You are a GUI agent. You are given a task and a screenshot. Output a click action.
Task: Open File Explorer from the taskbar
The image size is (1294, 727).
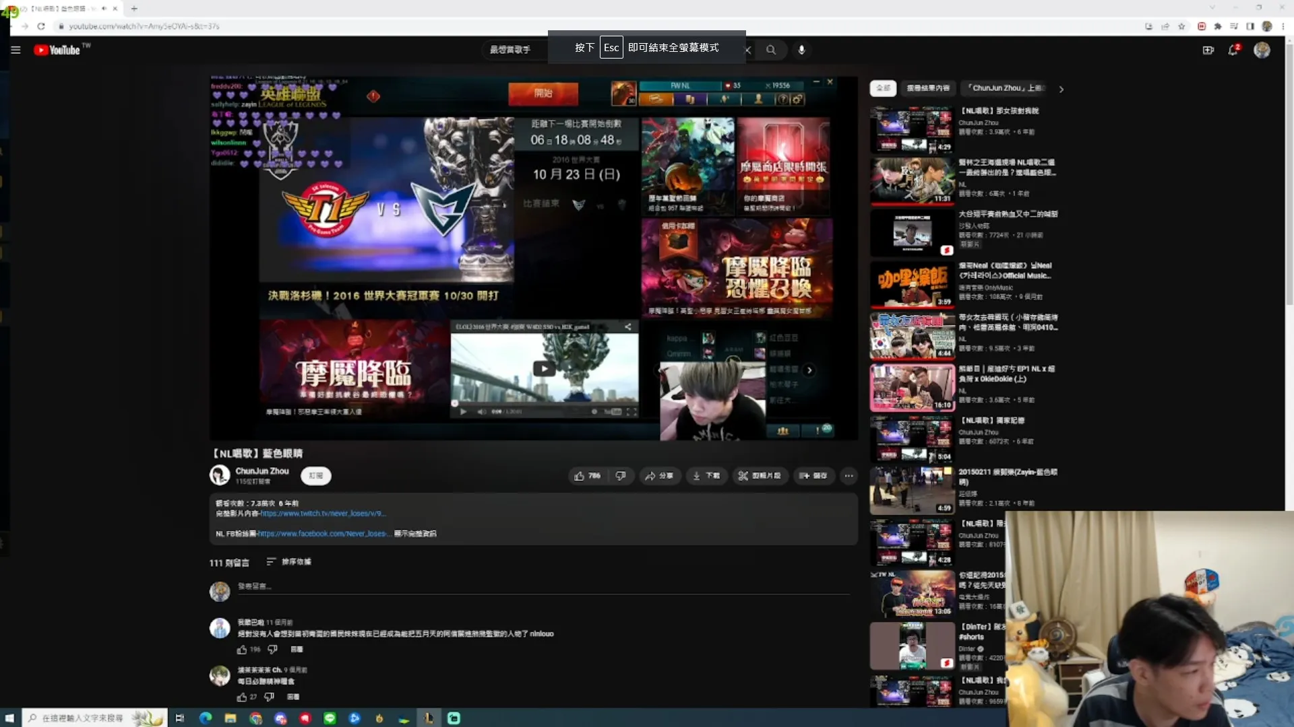pos(230,718)
